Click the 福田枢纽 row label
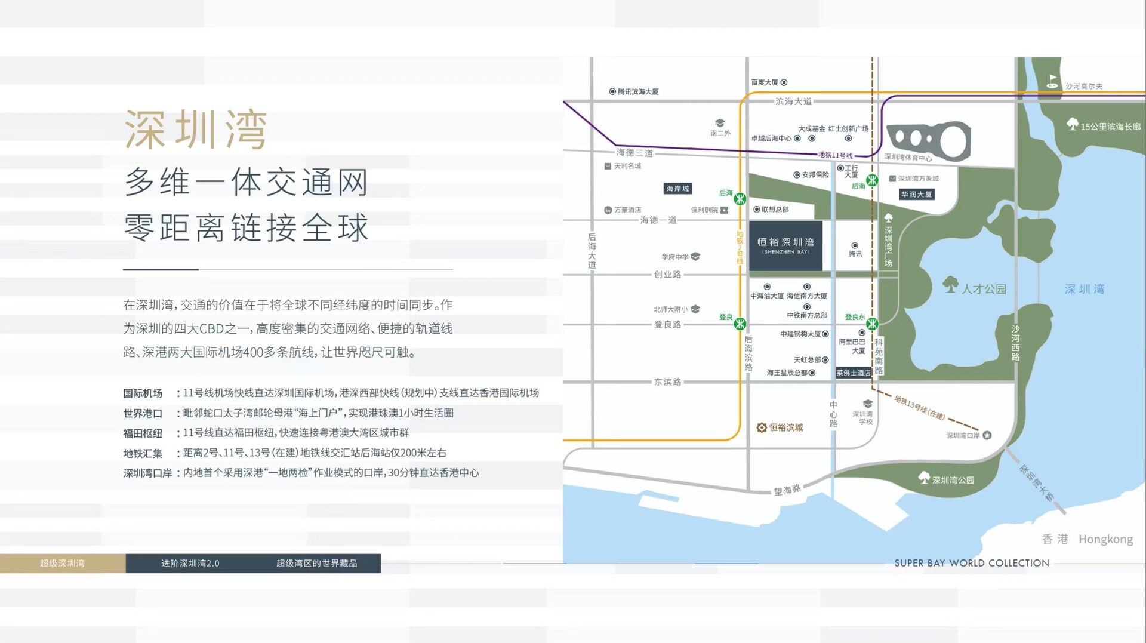Image resolution: width=1146 pixels, height=643 pixels. click(143, 433)
